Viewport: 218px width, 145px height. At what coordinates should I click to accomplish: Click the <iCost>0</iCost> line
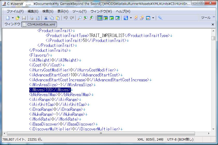tap(46, 65)
